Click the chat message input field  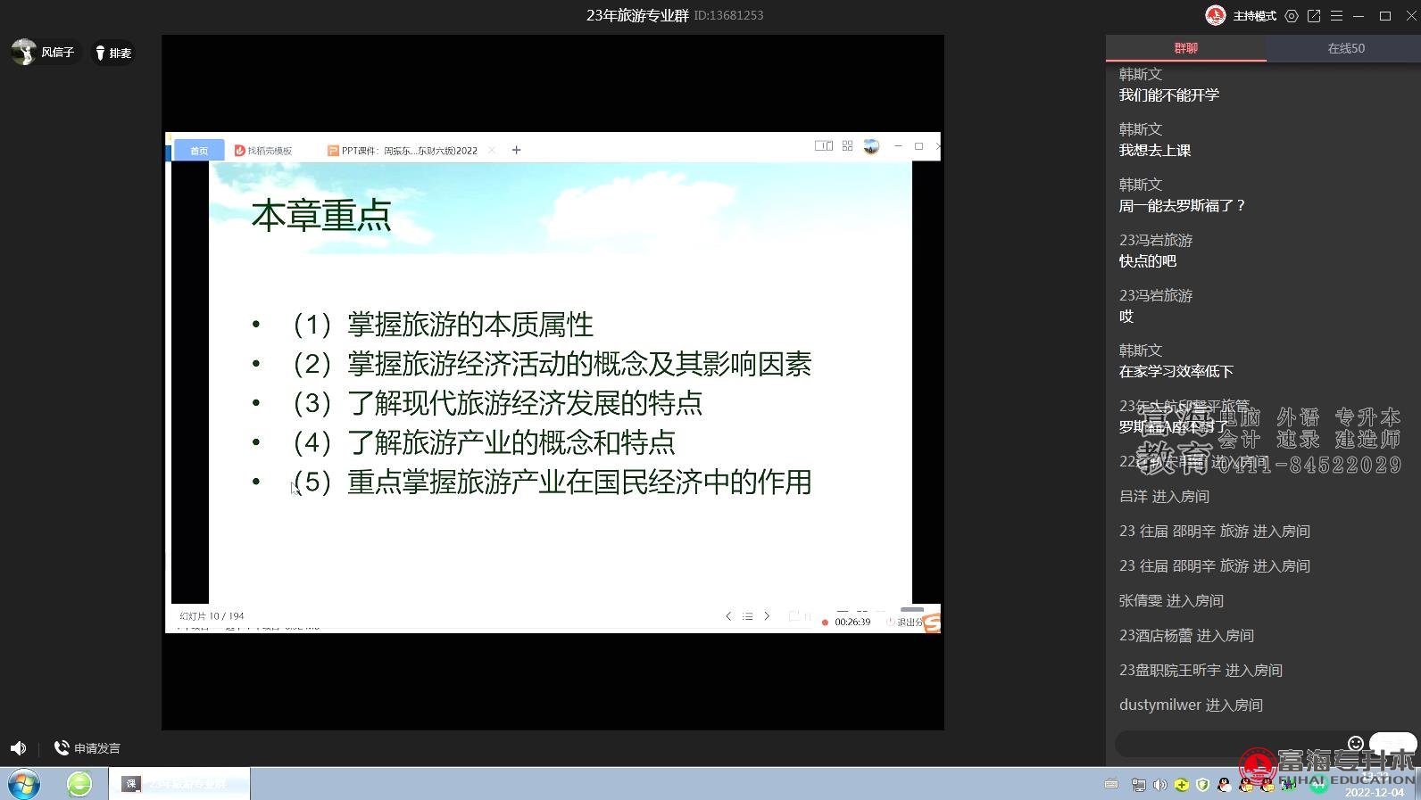pos(1232,744)
